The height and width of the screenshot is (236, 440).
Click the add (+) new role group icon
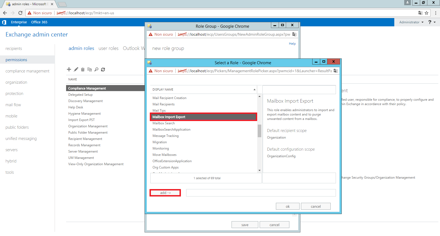pyautogui.click(x=69, y=69)
